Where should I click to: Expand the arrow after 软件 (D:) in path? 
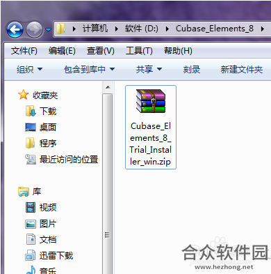click(167, 29)
